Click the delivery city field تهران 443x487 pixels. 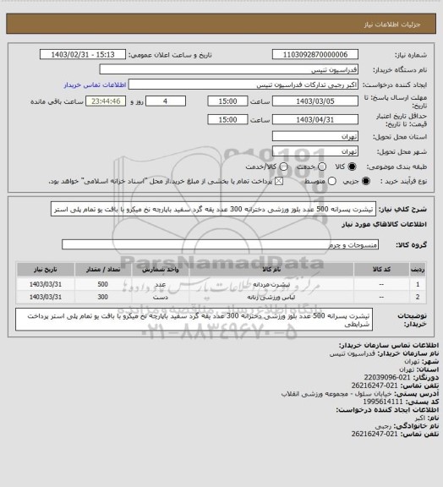(x=315, y=151)
